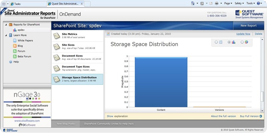Click the blue Help question icon in toolbar
Screen dimensions: 267x133
(258, 3)
